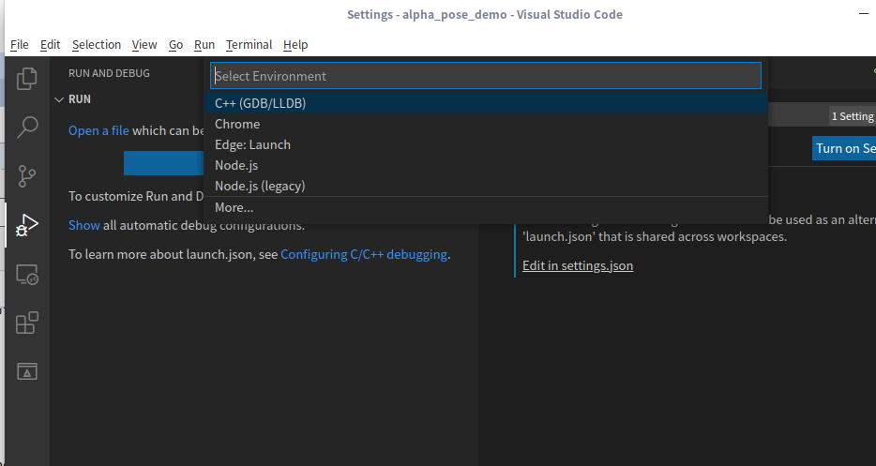Open the bottom activity bar panel icon

(27, 371)
